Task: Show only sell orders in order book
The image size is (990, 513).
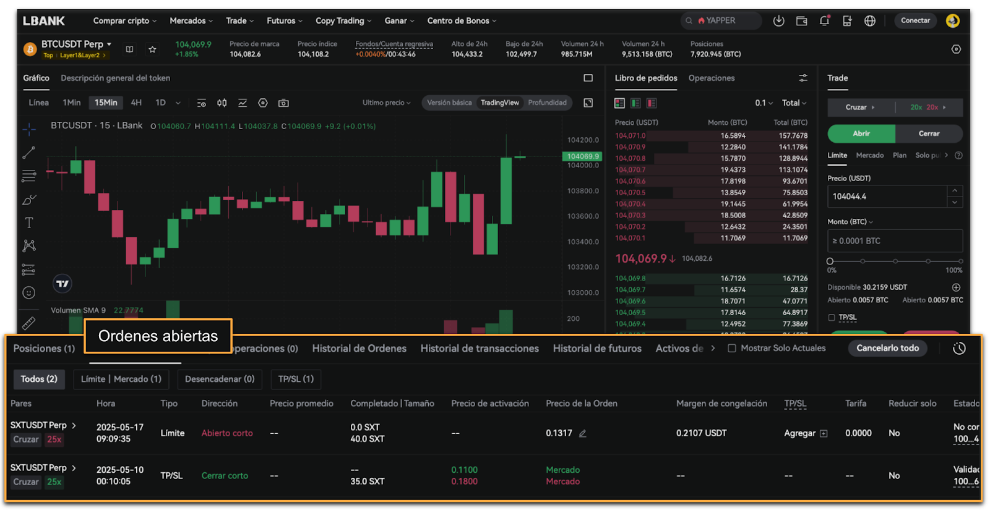Action: click(x=652, y=103)
